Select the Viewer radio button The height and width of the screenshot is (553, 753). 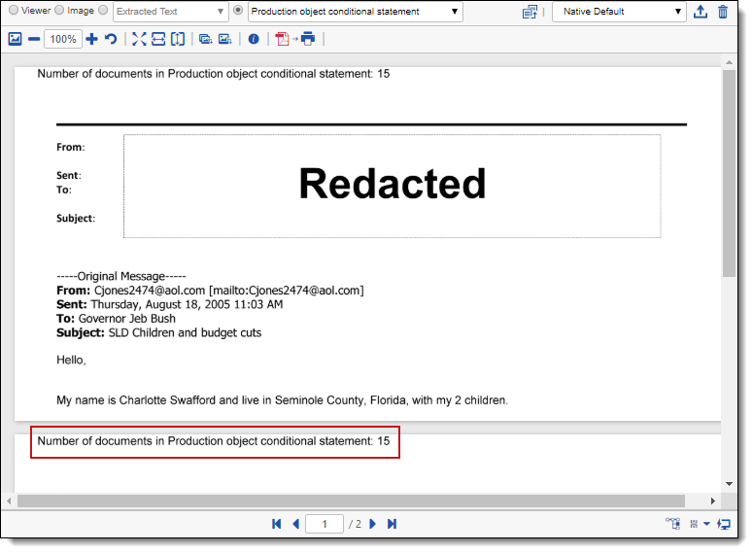pyautogui.click(x=14, y=10)
